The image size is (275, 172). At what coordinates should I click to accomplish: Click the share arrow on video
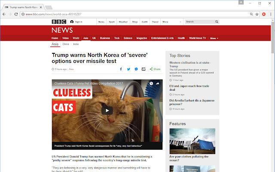pos(158,83)
